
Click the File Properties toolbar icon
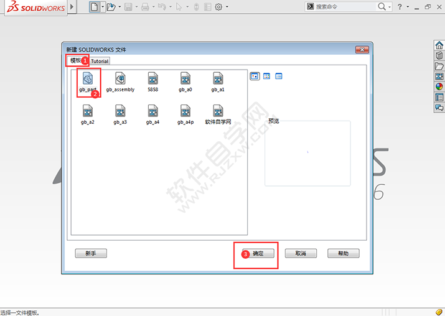click(208, 6)
